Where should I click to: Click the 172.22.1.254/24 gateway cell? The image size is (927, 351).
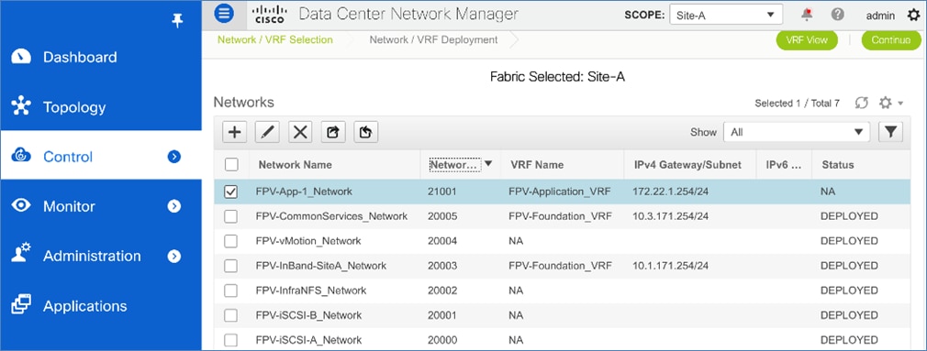[670, 192]
